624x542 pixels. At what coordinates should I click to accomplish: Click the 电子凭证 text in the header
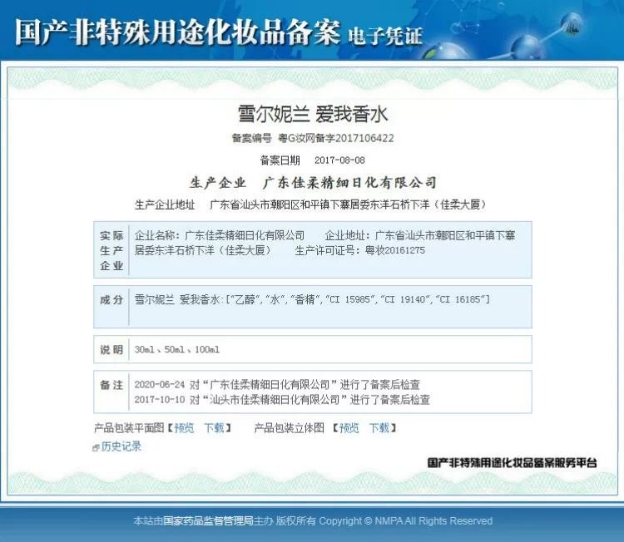click(x=385, y=35)
